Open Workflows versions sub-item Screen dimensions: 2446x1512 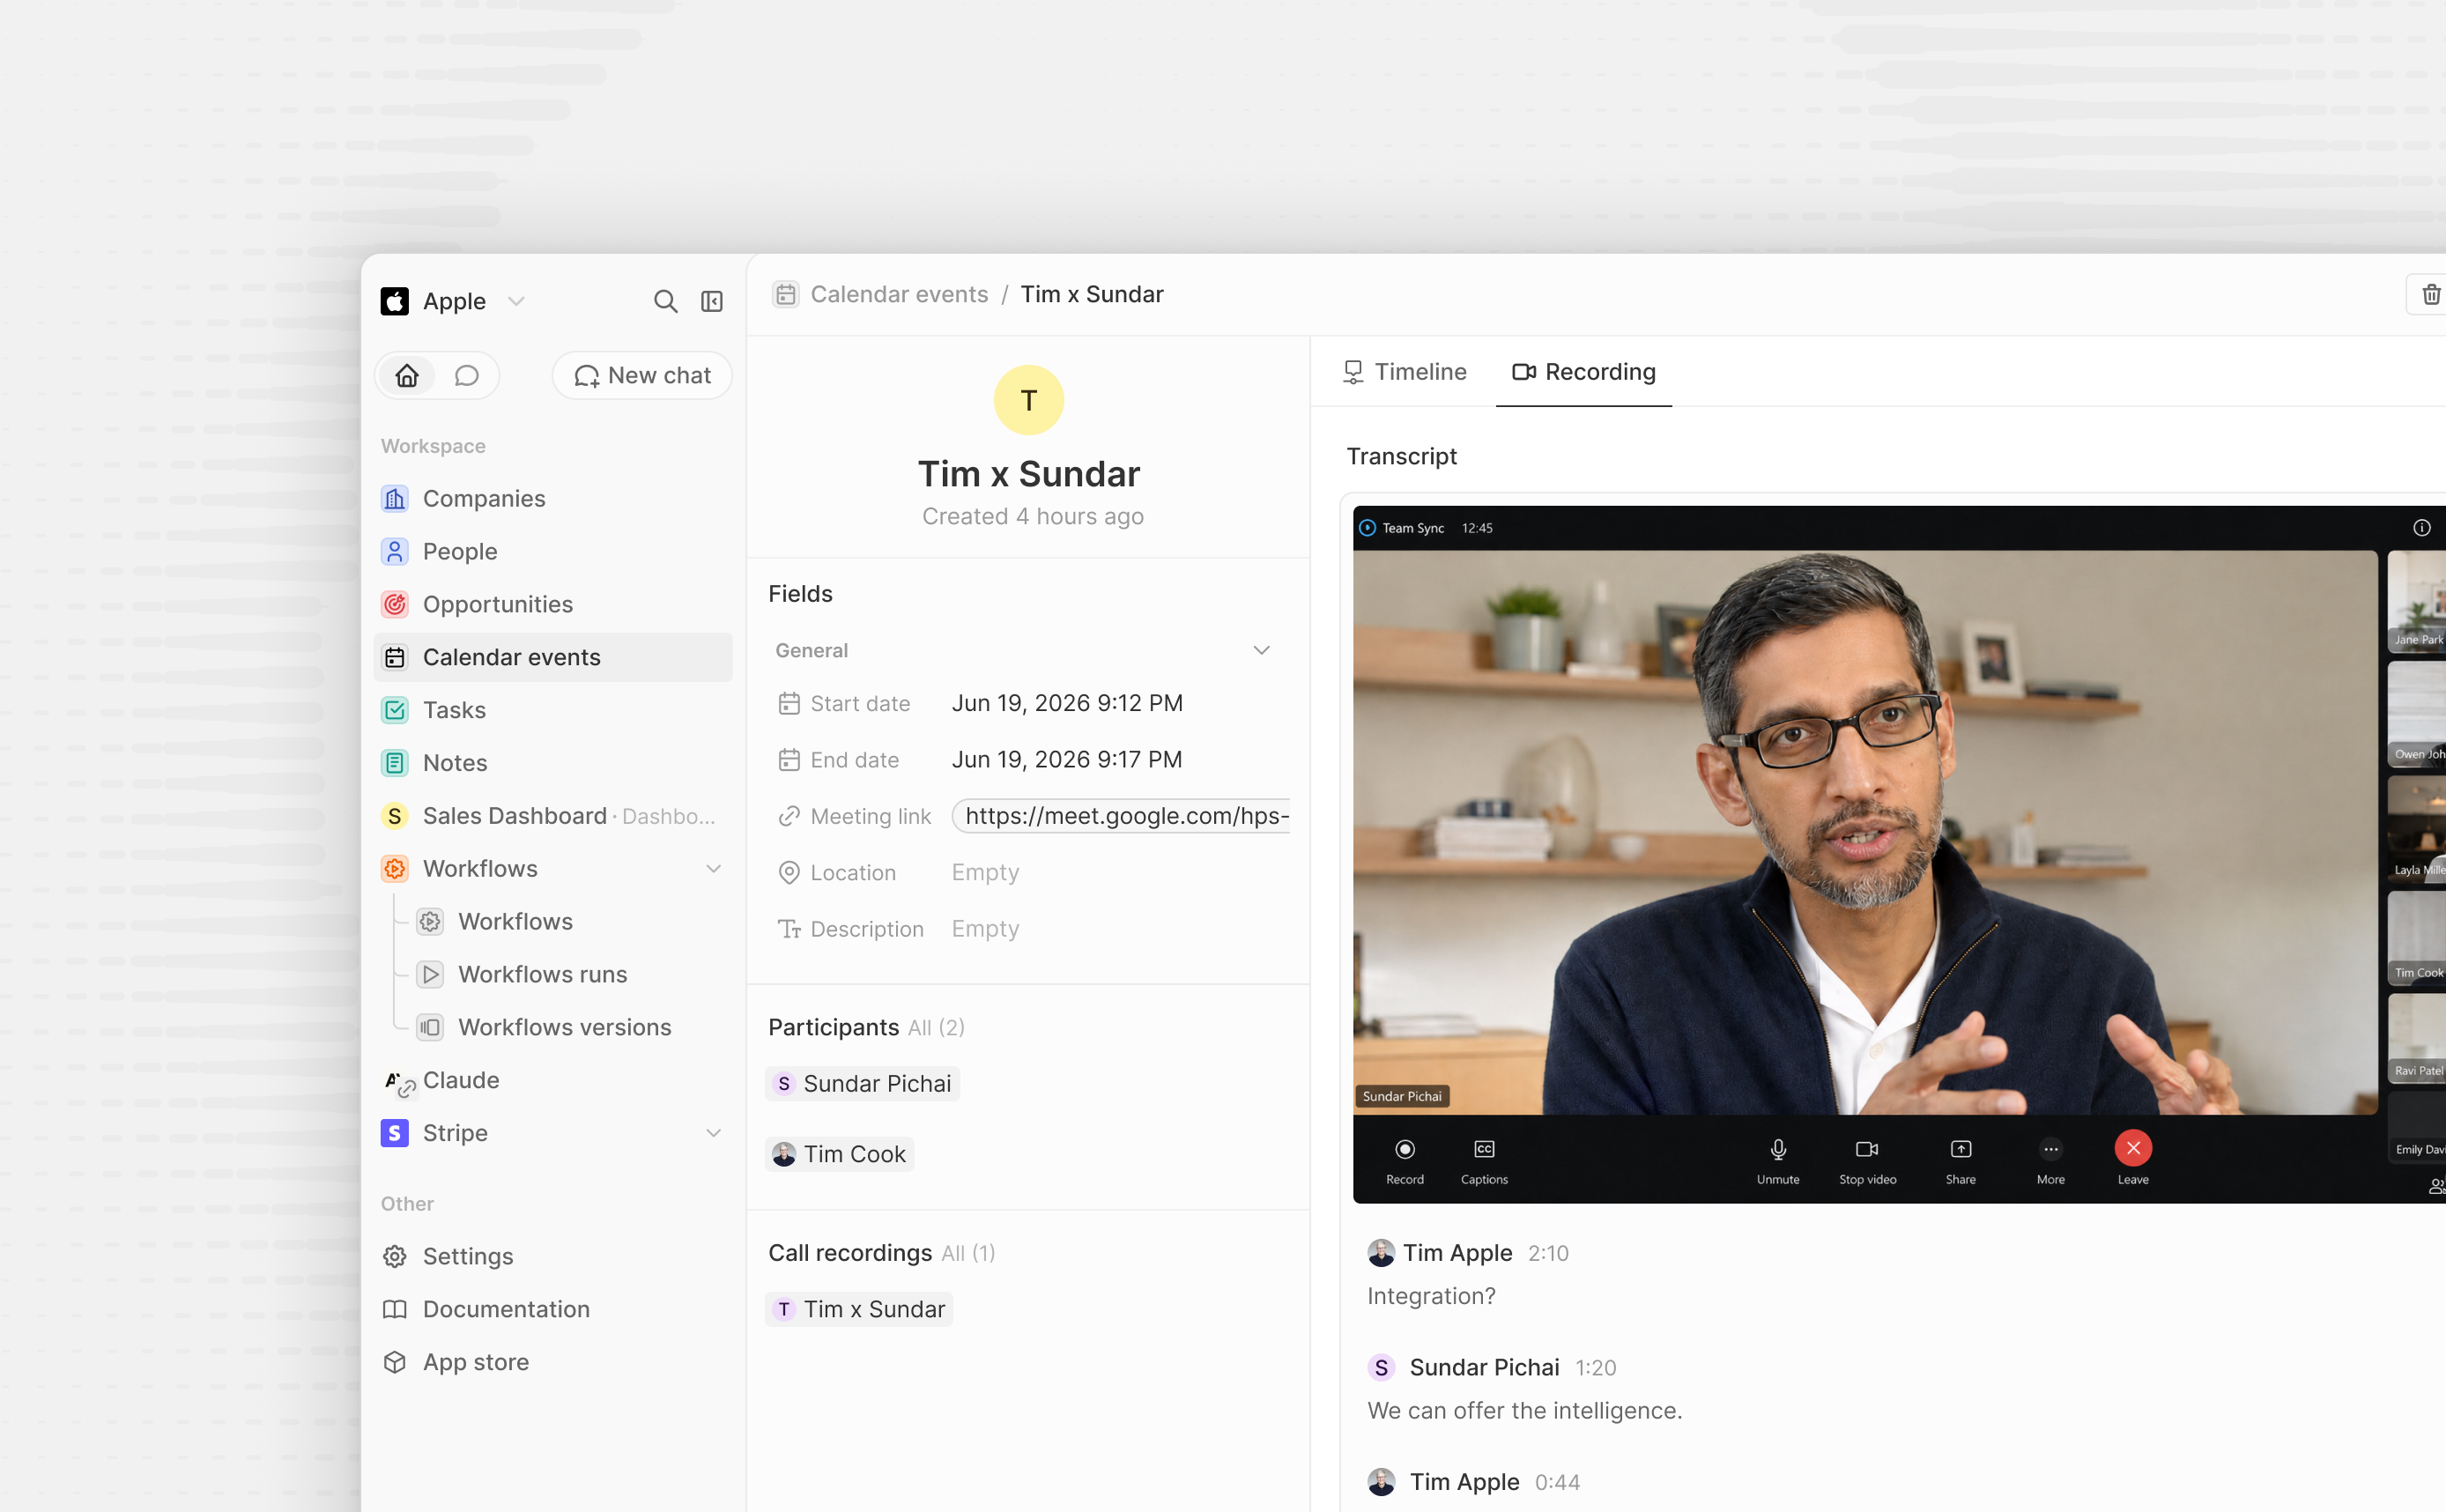point(571,1027)
